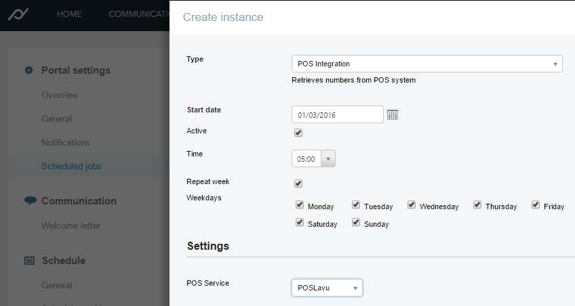Click the Portal settings gear icon
The image size is (575, 306).
(x=28, y=70)
